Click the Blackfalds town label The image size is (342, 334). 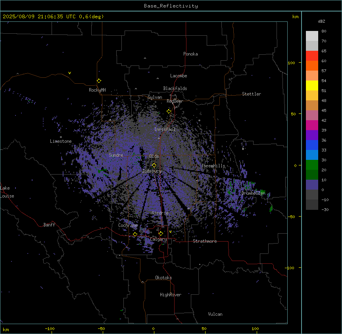point(175,88)
